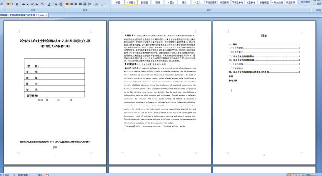Select center alignment icon

(x=72, y=4)
